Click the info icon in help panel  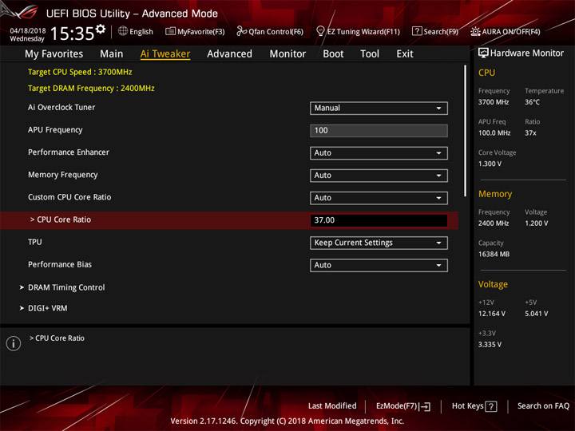click(x=14, y=343)
